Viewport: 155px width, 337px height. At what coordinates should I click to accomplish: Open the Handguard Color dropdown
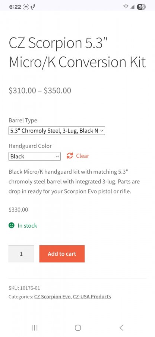(x=34, y=156)
